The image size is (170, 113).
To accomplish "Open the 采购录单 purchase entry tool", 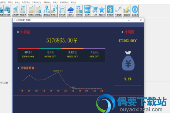I will click(x=15, y=11).
